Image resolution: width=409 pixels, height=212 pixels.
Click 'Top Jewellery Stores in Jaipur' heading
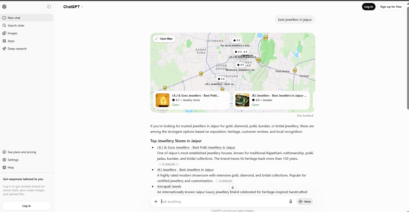pos(176,141)
